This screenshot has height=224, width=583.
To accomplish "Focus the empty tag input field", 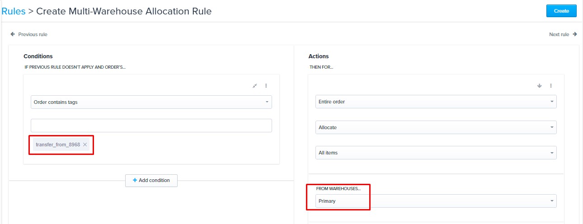I will pos(151,126).
